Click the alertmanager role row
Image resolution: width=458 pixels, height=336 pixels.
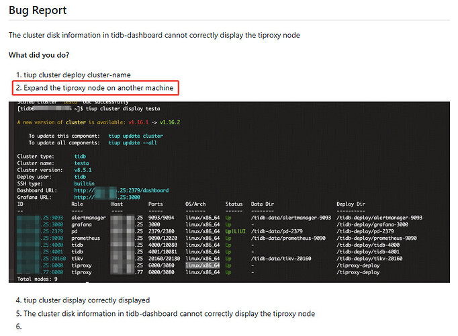click(x=87, y=218)
